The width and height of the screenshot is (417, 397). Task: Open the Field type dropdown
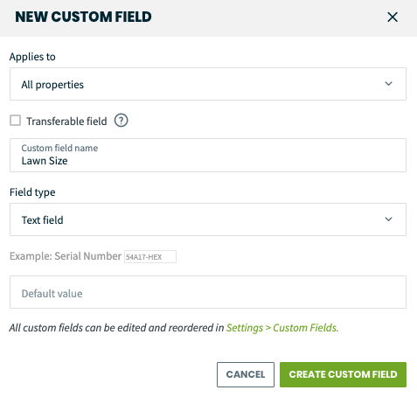tap(208, 219)
